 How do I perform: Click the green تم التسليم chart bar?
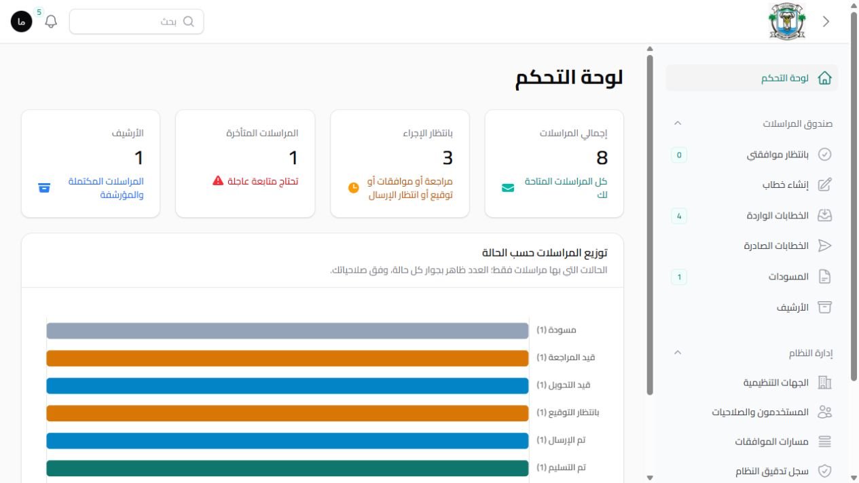[x=287, y=468]
